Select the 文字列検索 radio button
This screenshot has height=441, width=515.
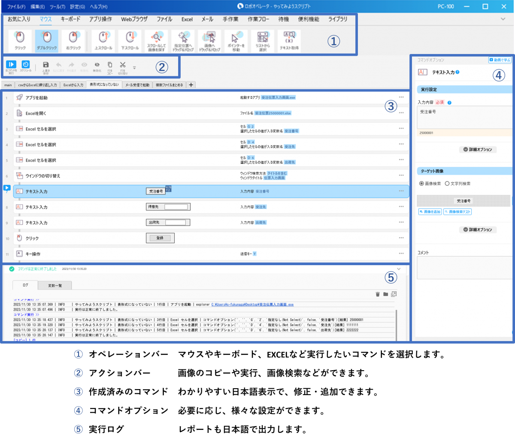click(447, 184)
